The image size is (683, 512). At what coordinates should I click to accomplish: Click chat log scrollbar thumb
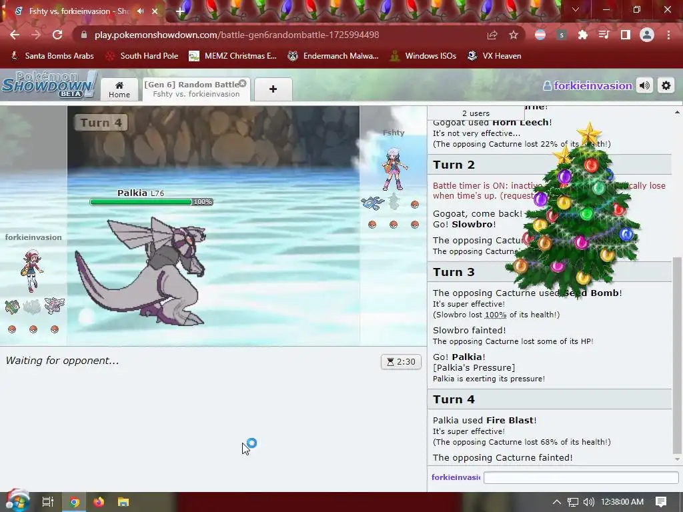tap(677, 355)
